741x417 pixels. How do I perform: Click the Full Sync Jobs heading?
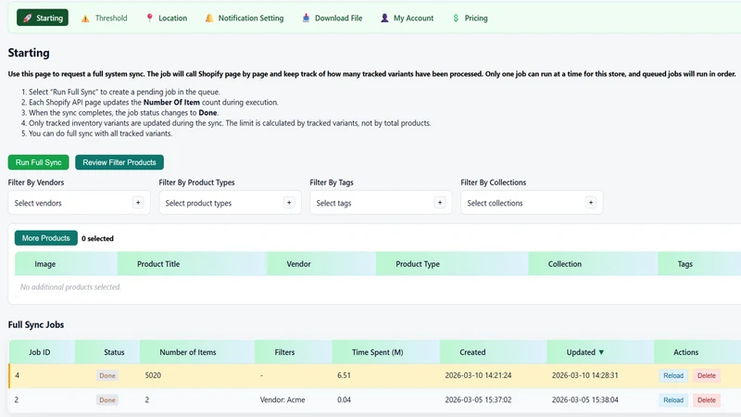(36, 325)
